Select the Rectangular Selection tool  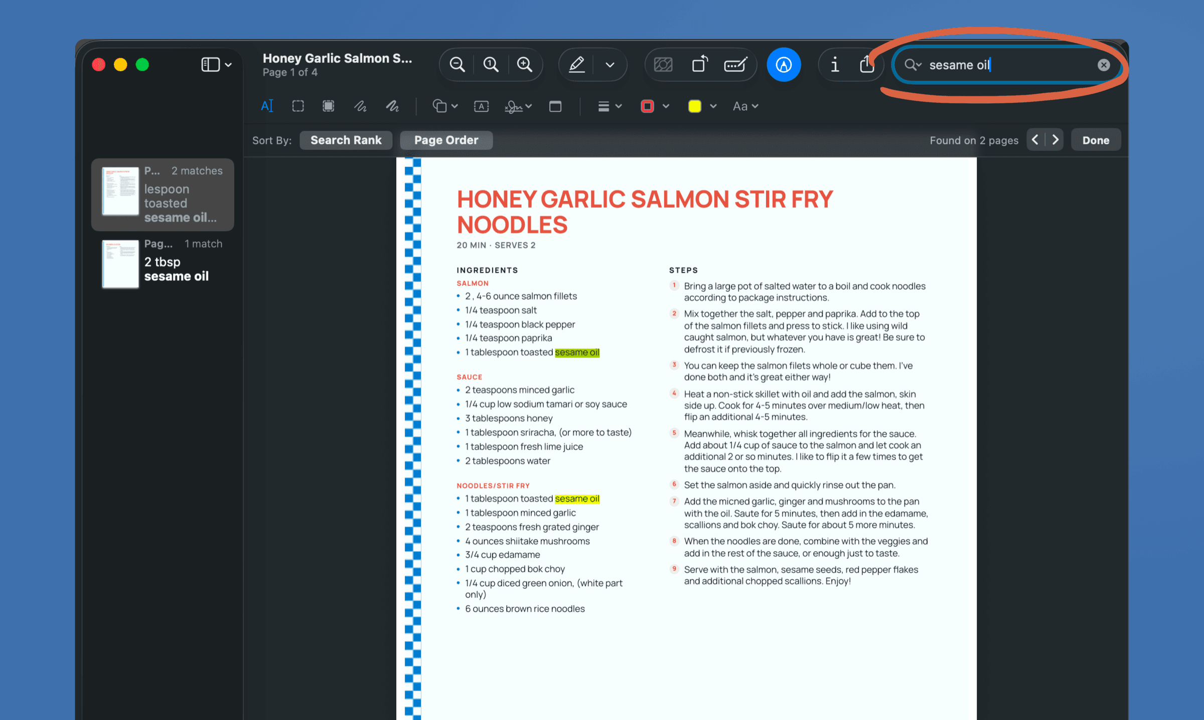click(298, 106)
